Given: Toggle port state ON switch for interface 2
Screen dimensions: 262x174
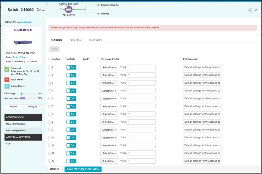Looking at the screenshot, I should [x=71, y=75].
